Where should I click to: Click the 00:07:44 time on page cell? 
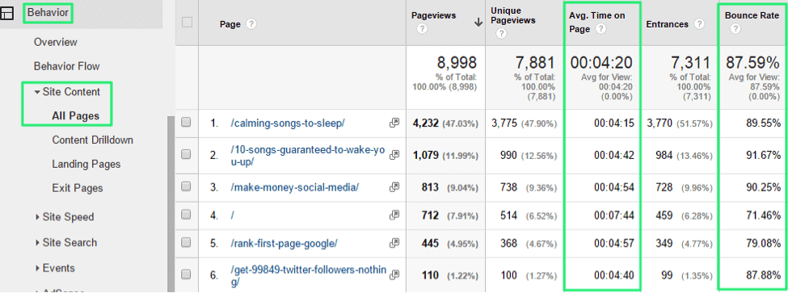pyautogui.click(x=614, y=216)
